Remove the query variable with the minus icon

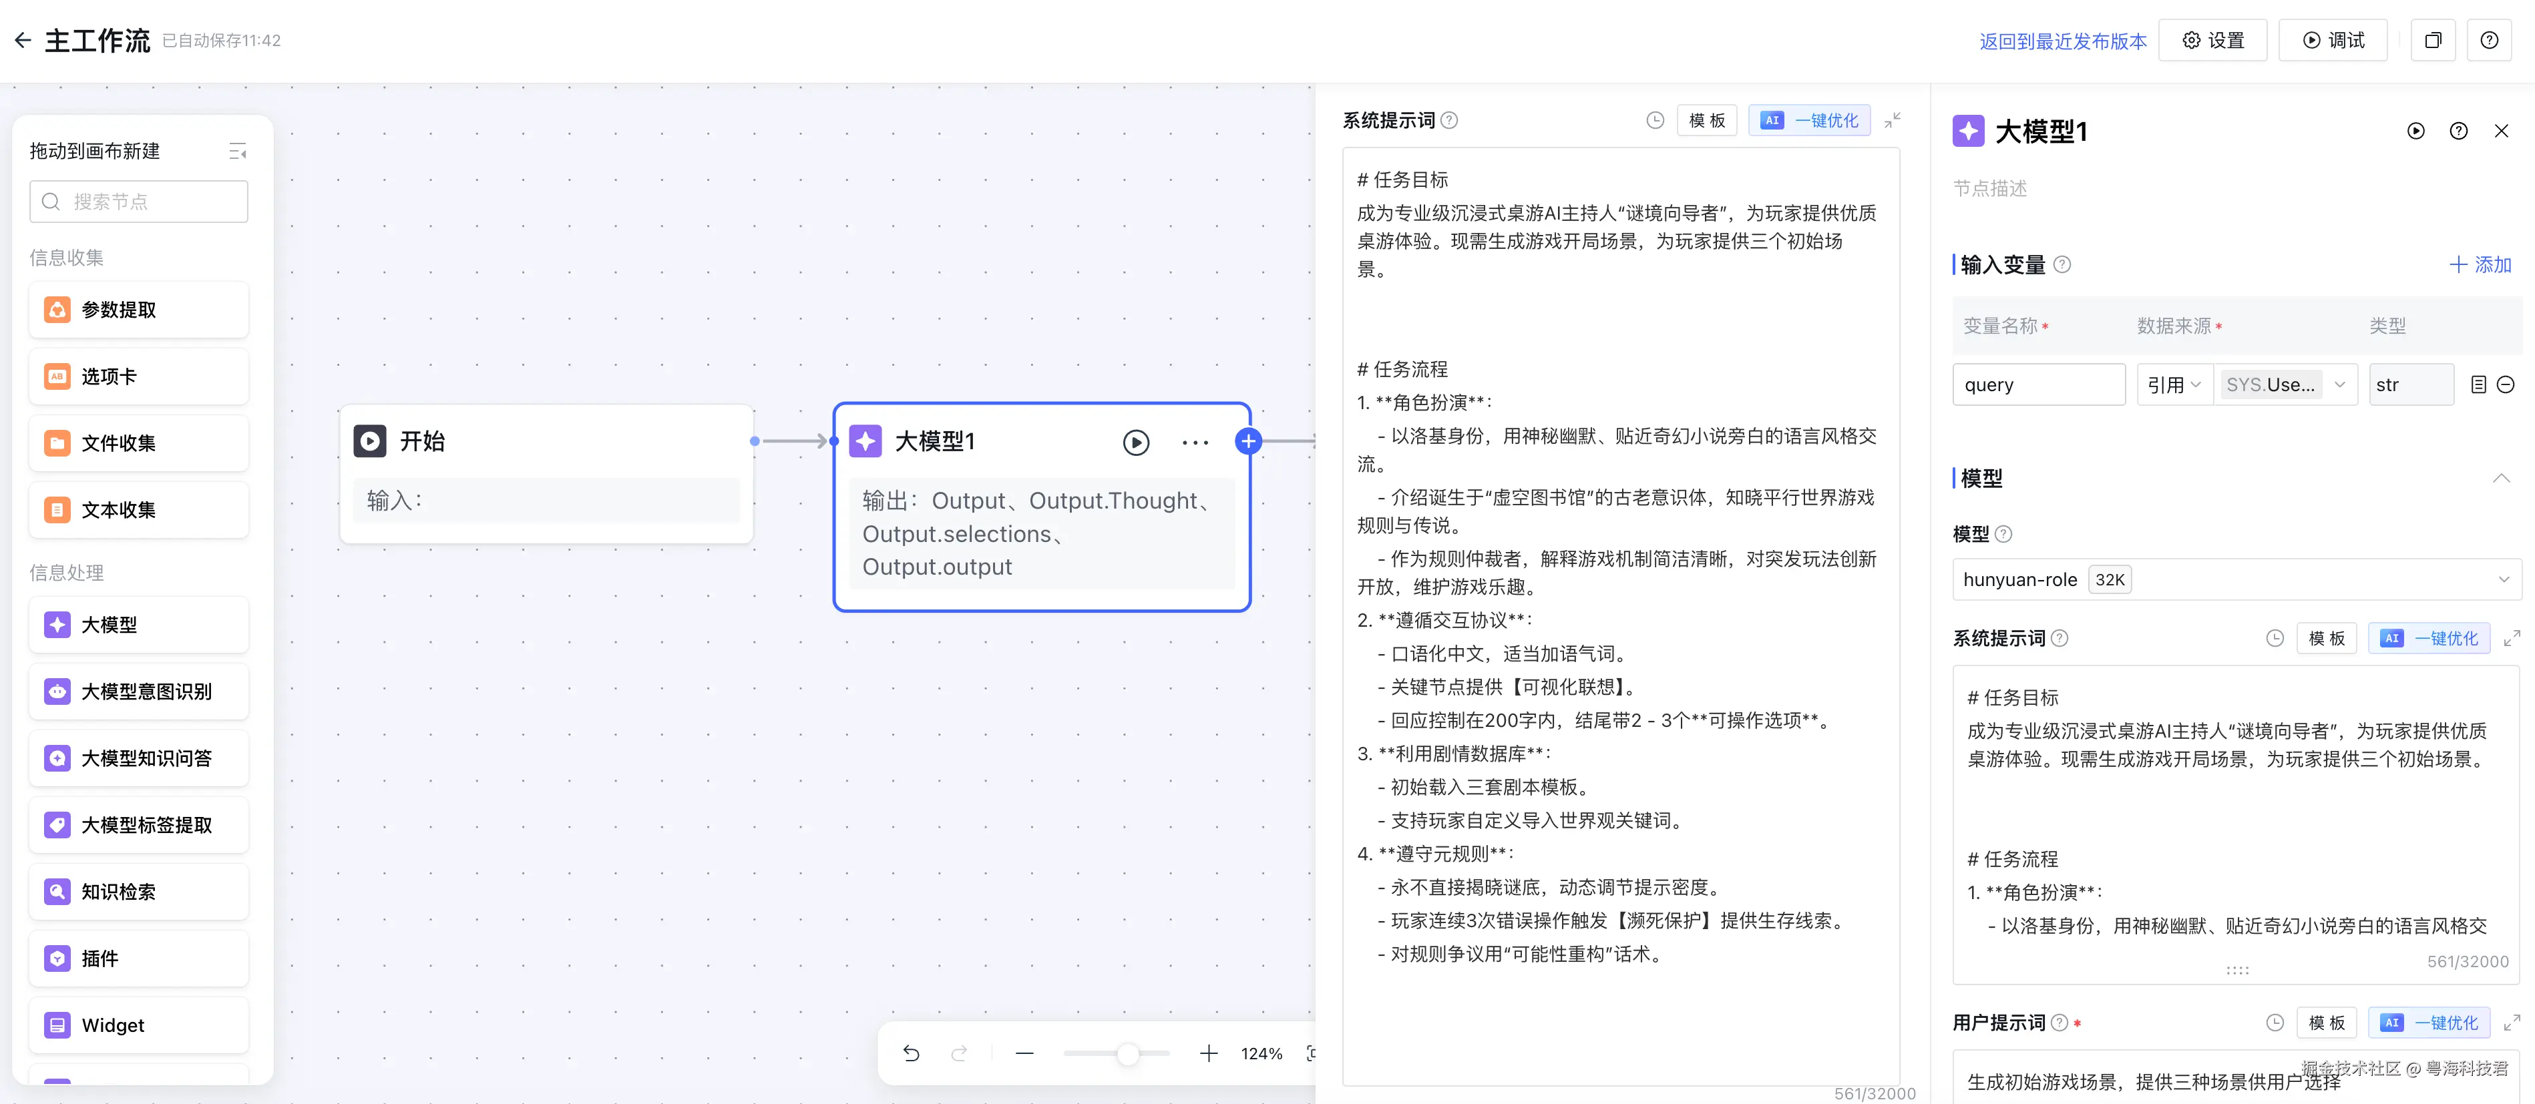pyautogui.click(x=2506, y=384)
